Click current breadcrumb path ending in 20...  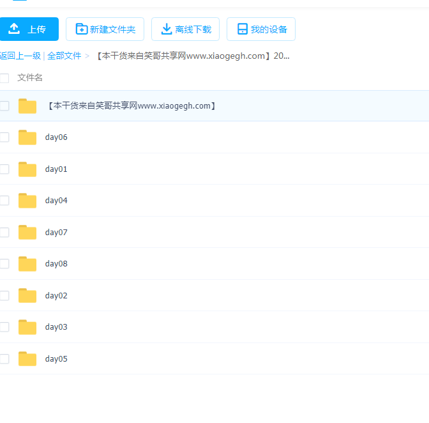tap(193, 56)
